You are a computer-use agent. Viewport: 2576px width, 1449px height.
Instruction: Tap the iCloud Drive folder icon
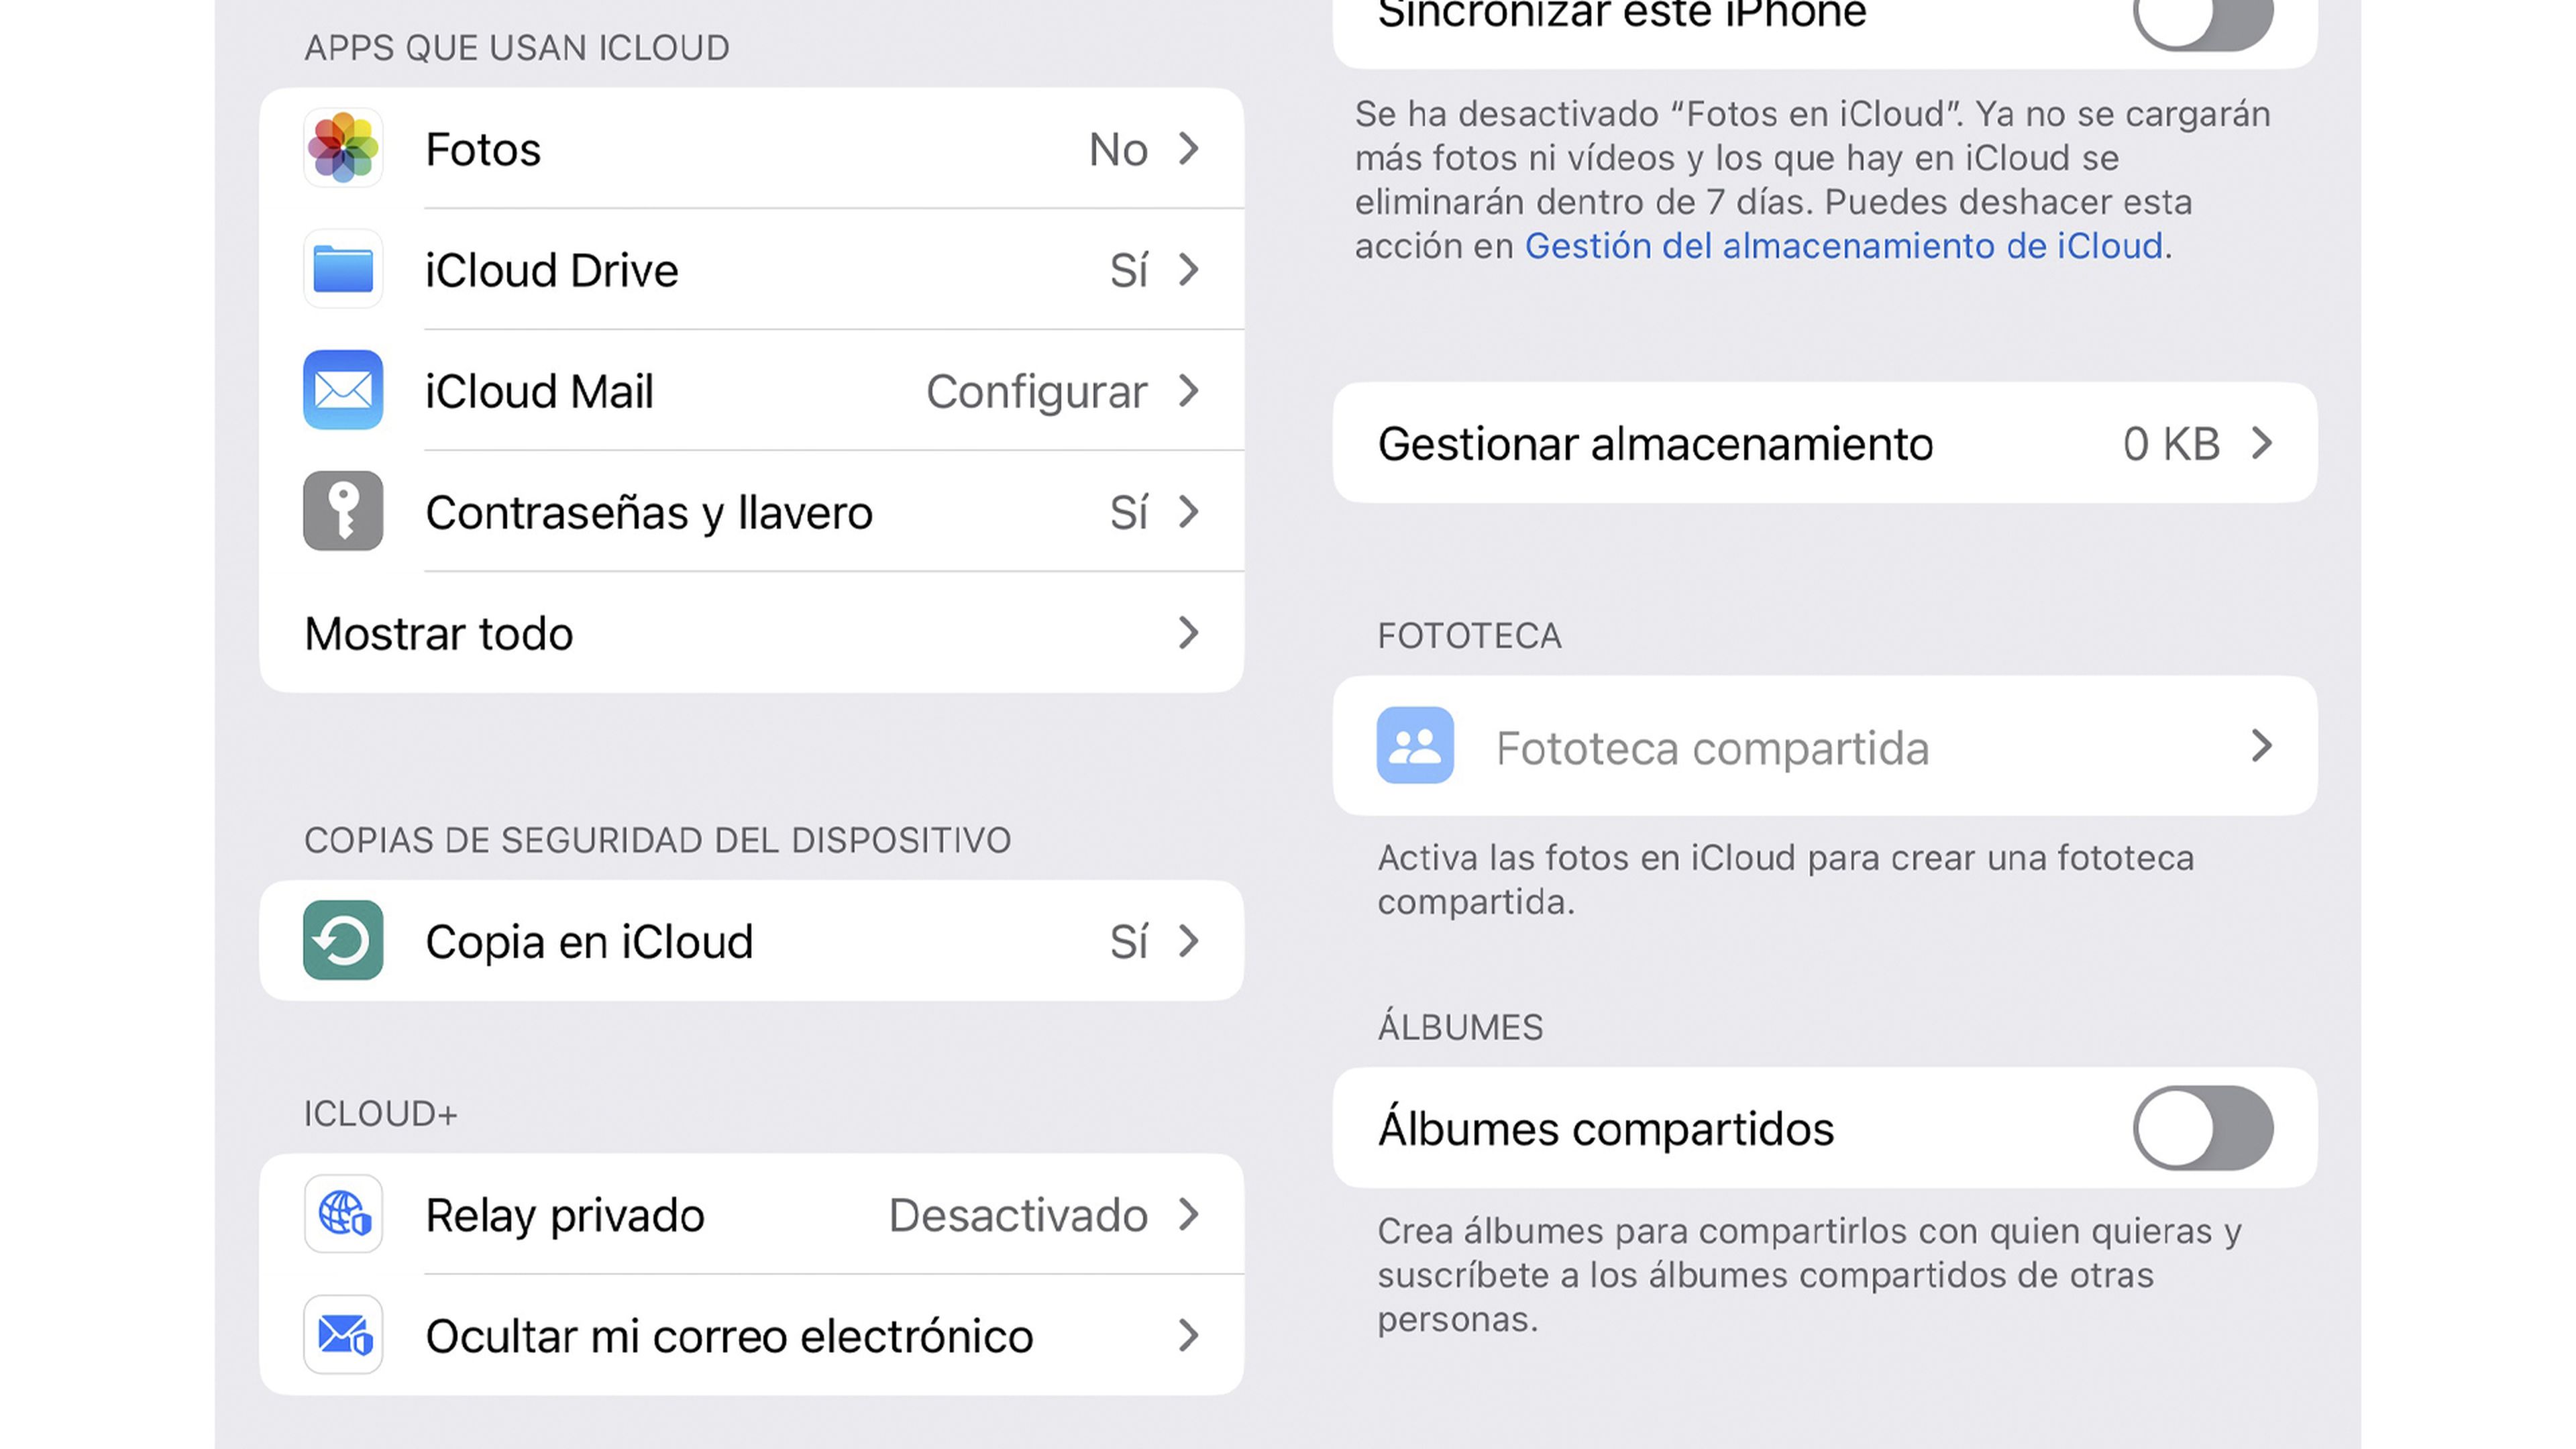[x=343, y=269]
